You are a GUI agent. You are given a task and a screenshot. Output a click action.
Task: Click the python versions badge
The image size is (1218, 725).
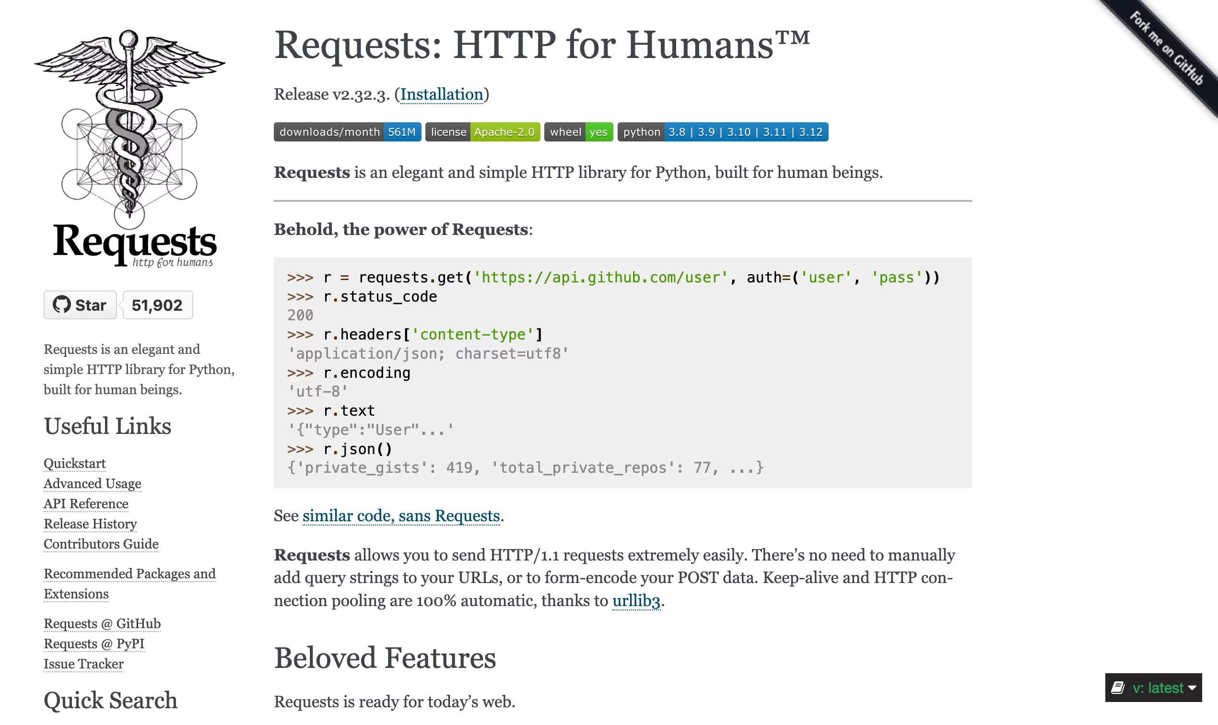722,132
